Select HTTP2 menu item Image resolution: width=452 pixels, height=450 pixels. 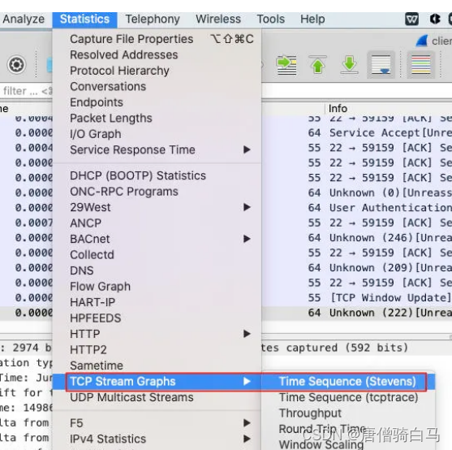click(x=157, y=350)
